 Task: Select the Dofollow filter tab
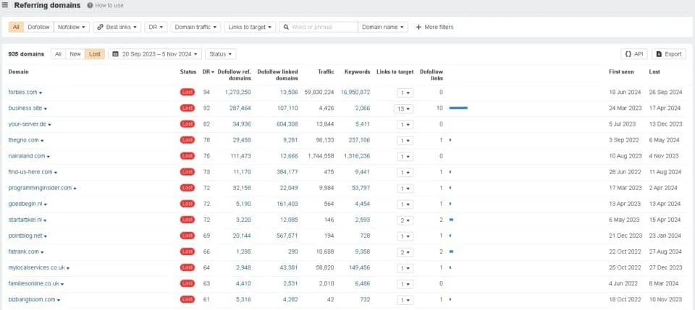coord(38,27)
